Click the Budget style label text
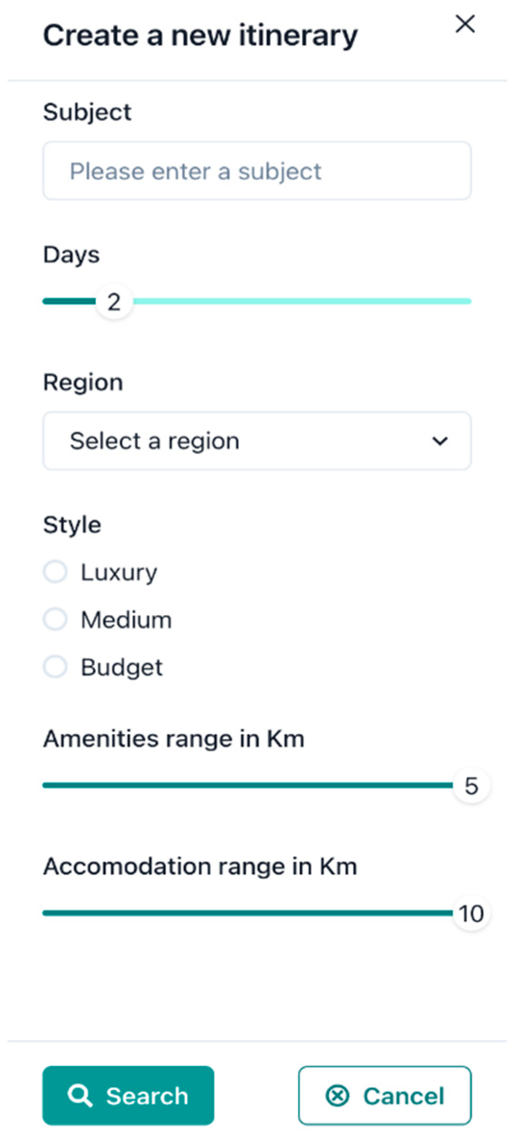 122,667
